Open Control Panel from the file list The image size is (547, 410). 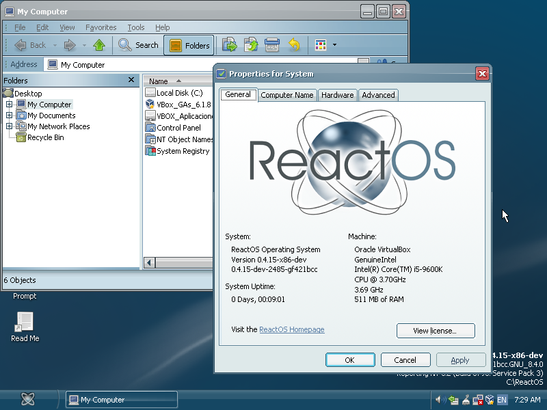pyautogui.click(x=179, y=127)
